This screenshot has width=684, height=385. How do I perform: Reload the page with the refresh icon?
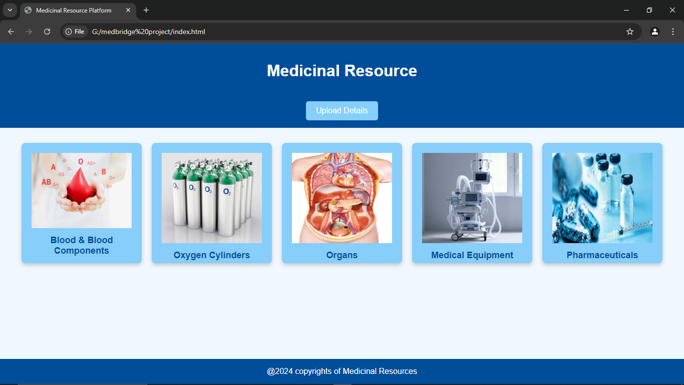47,32
